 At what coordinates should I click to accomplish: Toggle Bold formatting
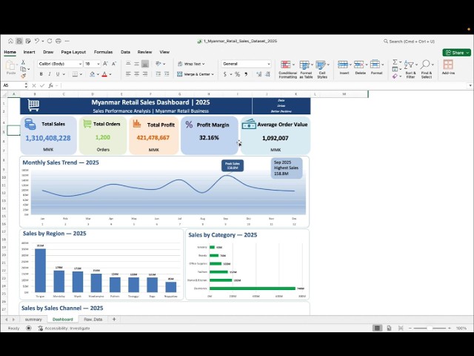(x=41, y=74)
